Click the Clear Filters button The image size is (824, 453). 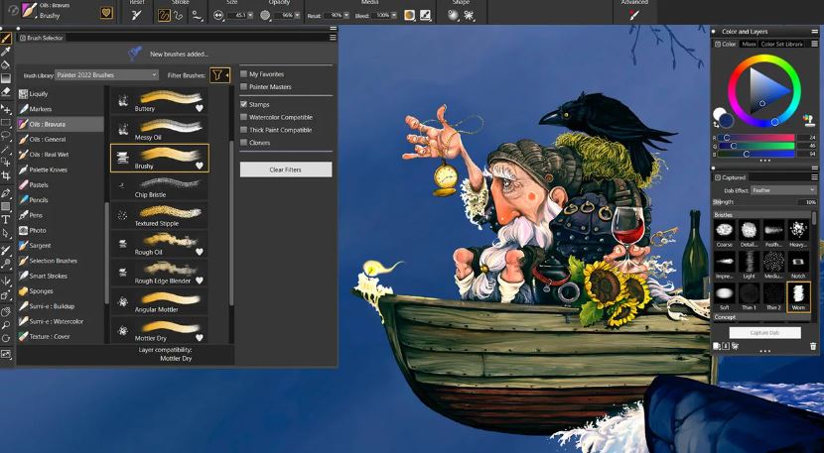286,170
